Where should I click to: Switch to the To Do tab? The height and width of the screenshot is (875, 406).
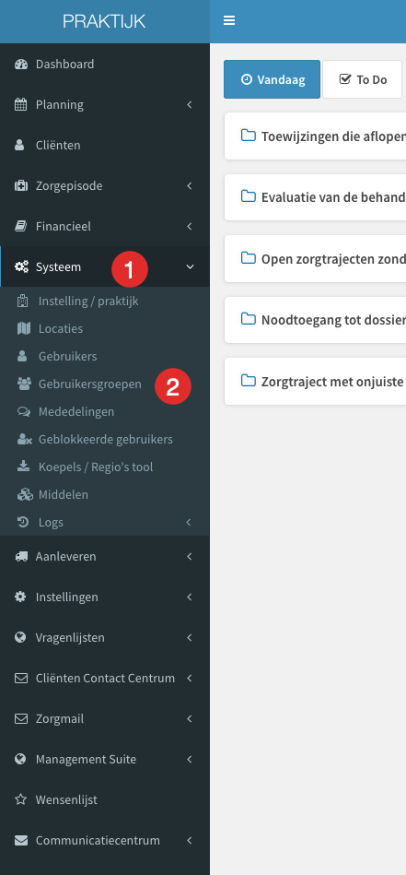coord(363,79)
